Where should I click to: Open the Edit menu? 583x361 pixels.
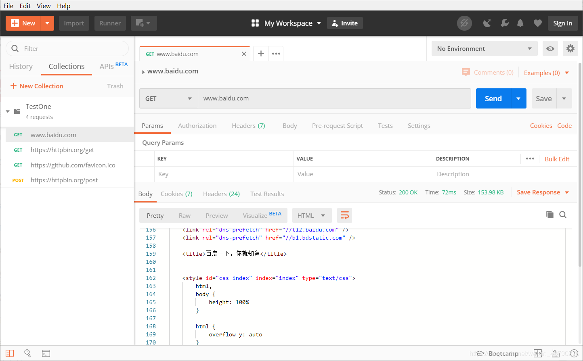pos(25,6)
